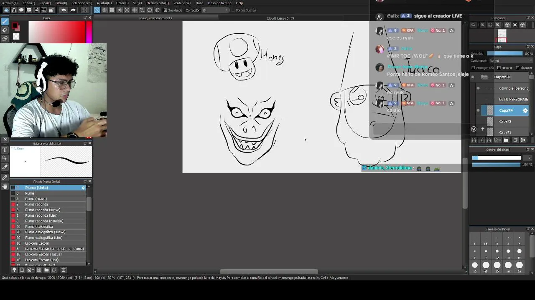Screen dimensions: 535x300
Task: Turn off snap with the first snap icon
Action: click(x=97, y=10)
